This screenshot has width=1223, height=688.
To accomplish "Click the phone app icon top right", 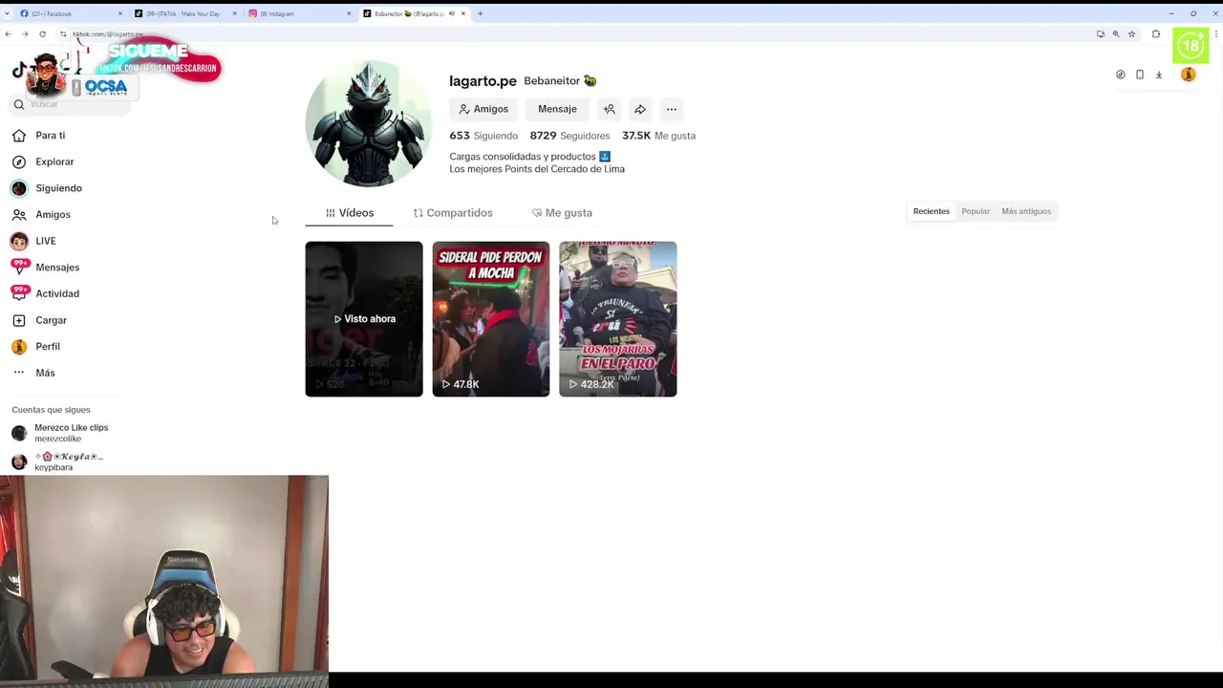I will (1140, 75).
